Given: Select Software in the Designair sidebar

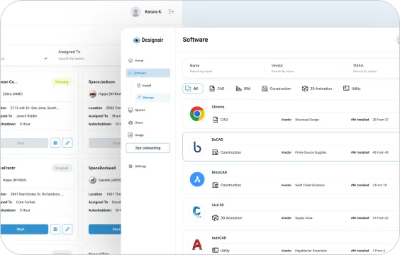Looking at the screenshot, I should 148,73.
